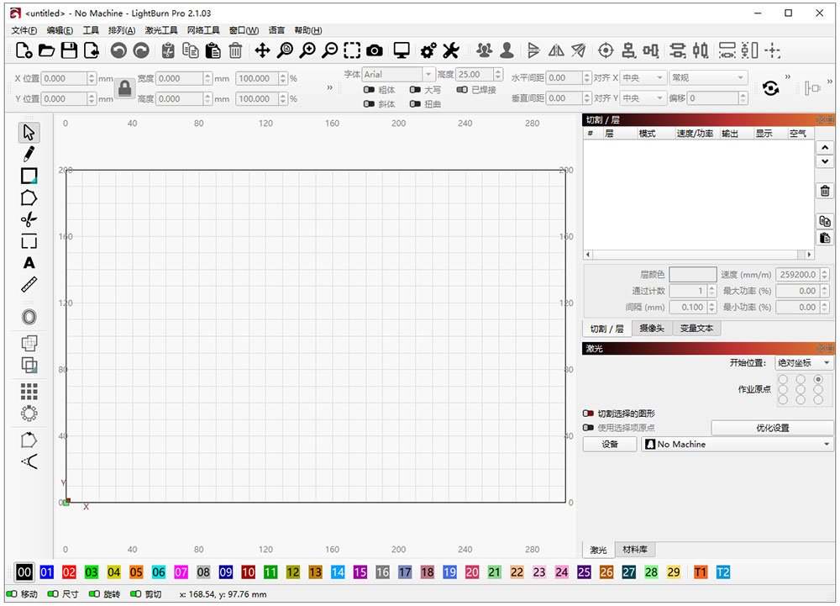Open a project with folder icon
This screenshot has height=606, width=840.
[46, 50]
